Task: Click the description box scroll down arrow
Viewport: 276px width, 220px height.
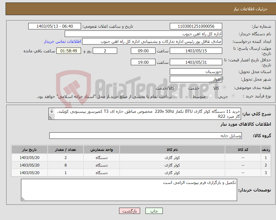Action: 52,112
